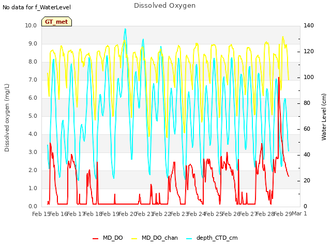331x248 pixels.
Task: Click the Mar 1 date label
Action: (299, 214)
